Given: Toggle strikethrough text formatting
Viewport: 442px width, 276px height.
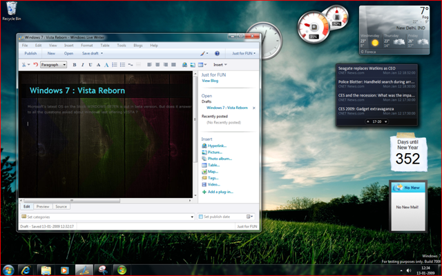Looking at the screenshot, I should pos(98,65).
